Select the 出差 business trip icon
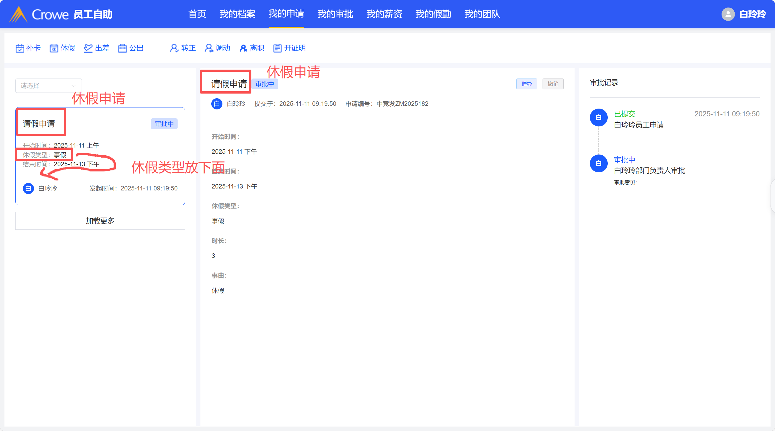This screenshot has height=431, width=775. tap(88, 48)
